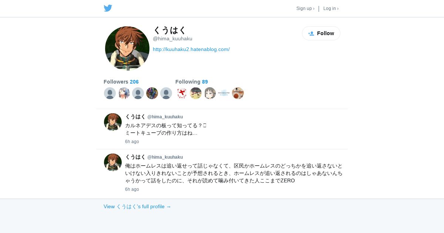This screenshot has width=444, height=233.
Task: Select the anime-girl follower avatar
Action: click(124, 93)
